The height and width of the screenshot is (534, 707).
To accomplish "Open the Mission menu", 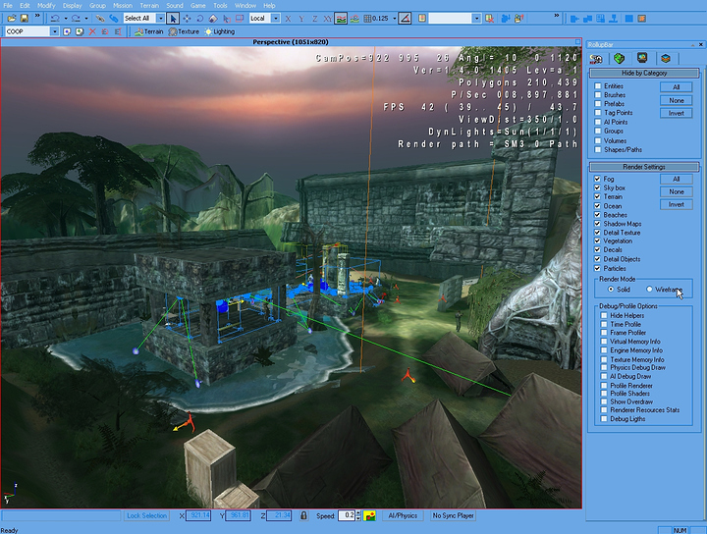I will pos(122,5).
